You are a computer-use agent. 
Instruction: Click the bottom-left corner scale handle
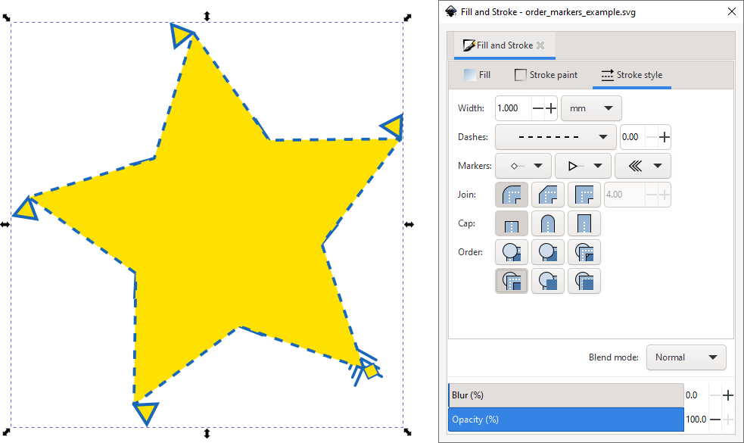coord(6,432)
